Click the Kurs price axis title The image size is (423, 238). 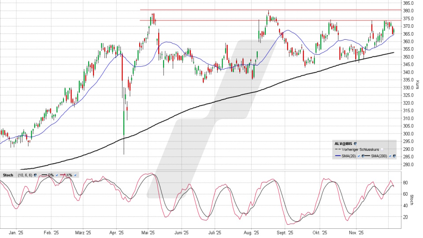(x=417, y=84)
